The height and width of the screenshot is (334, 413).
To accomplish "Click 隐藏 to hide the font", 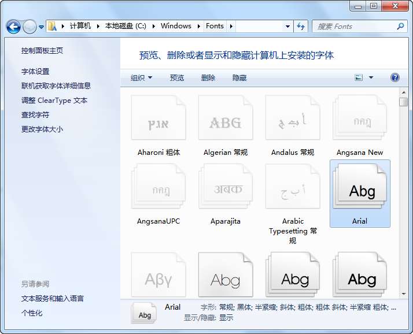I will click(x=239, y=77).
